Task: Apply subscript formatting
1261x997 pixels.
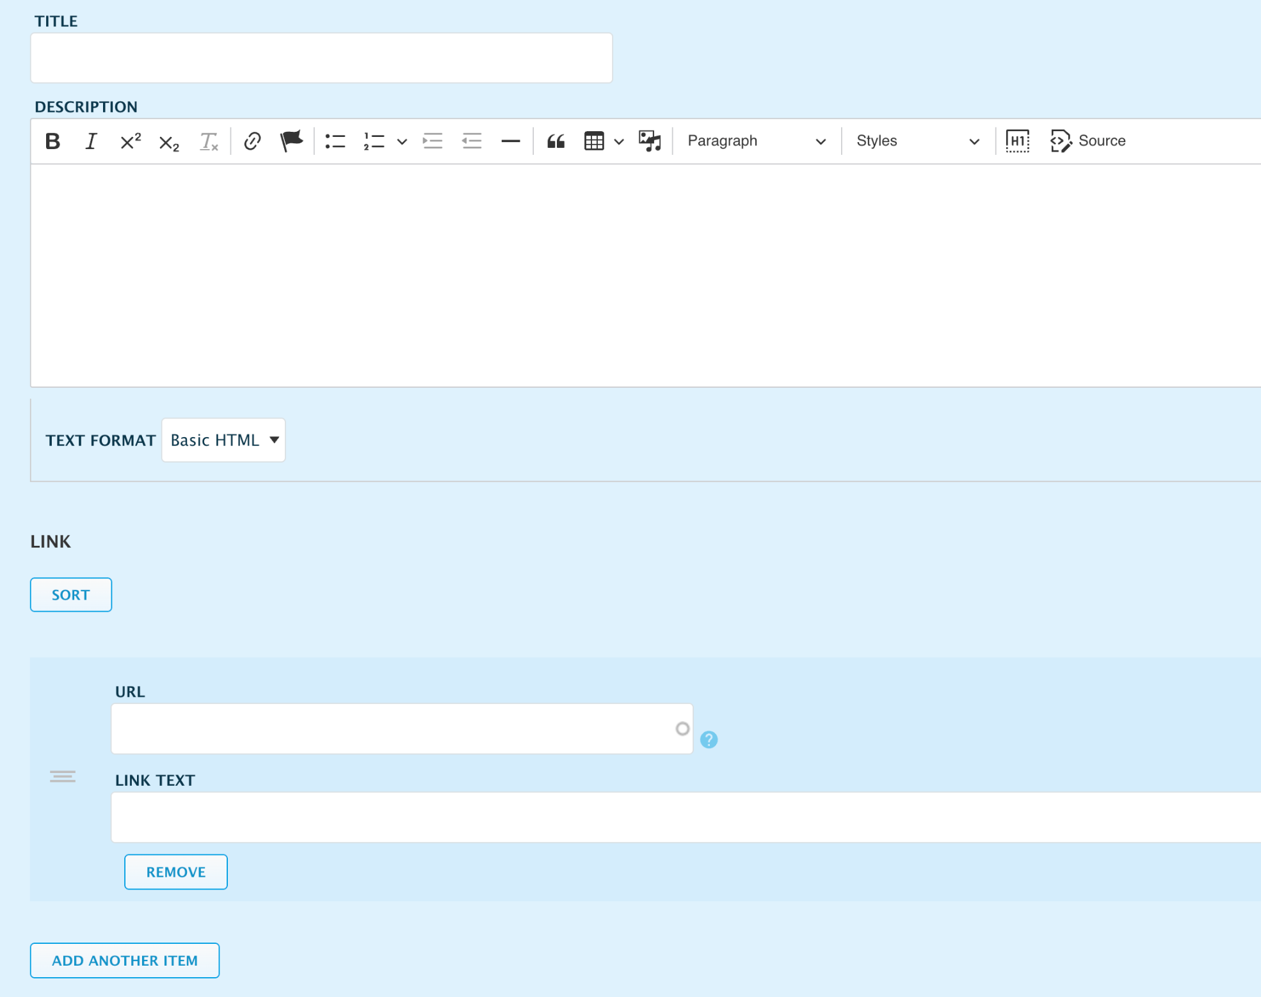Action: click(169, 142)
